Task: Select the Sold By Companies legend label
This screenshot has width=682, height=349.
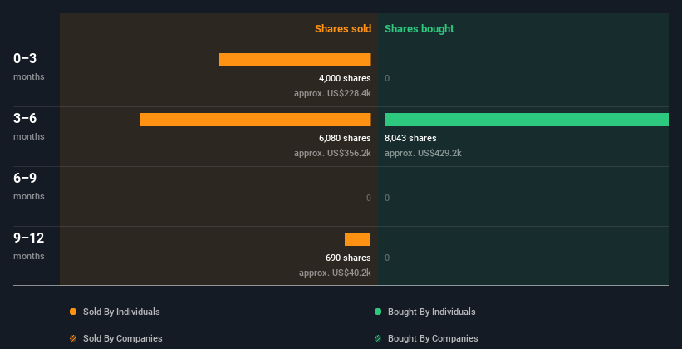Action: tap(123, 338)
